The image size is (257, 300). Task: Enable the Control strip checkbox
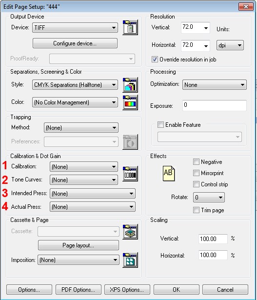pyautogui.click(x=196, y=184)
